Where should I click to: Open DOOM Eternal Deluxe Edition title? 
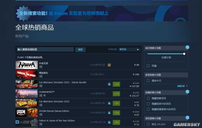coord(54,111)
